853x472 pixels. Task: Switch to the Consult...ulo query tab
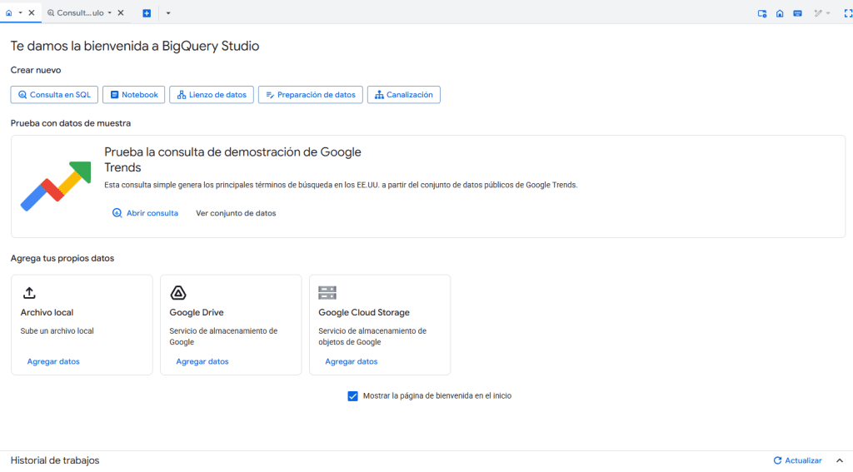76,12
